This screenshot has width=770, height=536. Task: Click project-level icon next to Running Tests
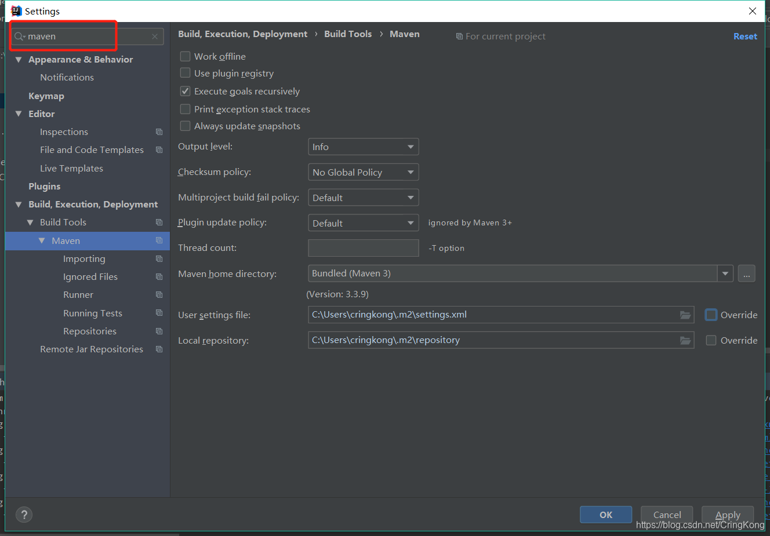(x=159, y=313)
